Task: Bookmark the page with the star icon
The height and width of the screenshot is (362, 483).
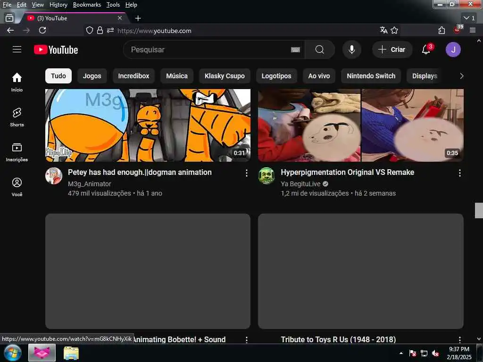Action: pos(394,30)
